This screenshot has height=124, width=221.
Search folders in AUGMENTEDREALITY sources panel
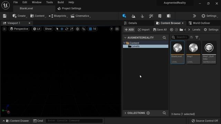[164, 38]
